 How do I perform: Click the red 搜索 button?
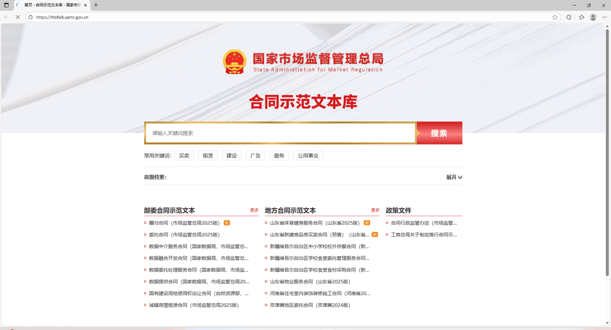pos(439,133)
